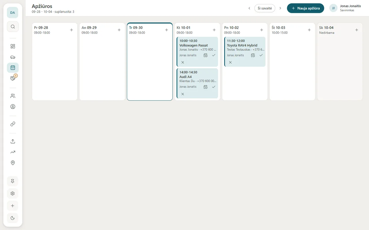The height and width of the screenshot is (230, 369).
Task: Cancel the Audi A4 inspection
Action: 182,94
